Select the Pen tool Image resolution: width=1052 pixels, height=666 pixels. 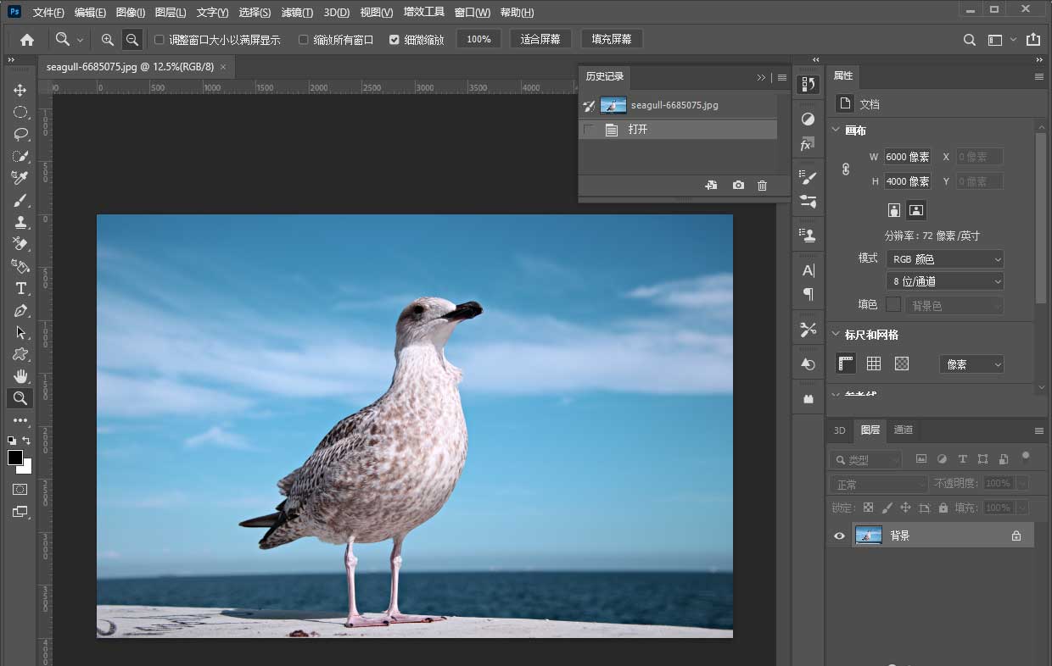(x=20, y=310)
